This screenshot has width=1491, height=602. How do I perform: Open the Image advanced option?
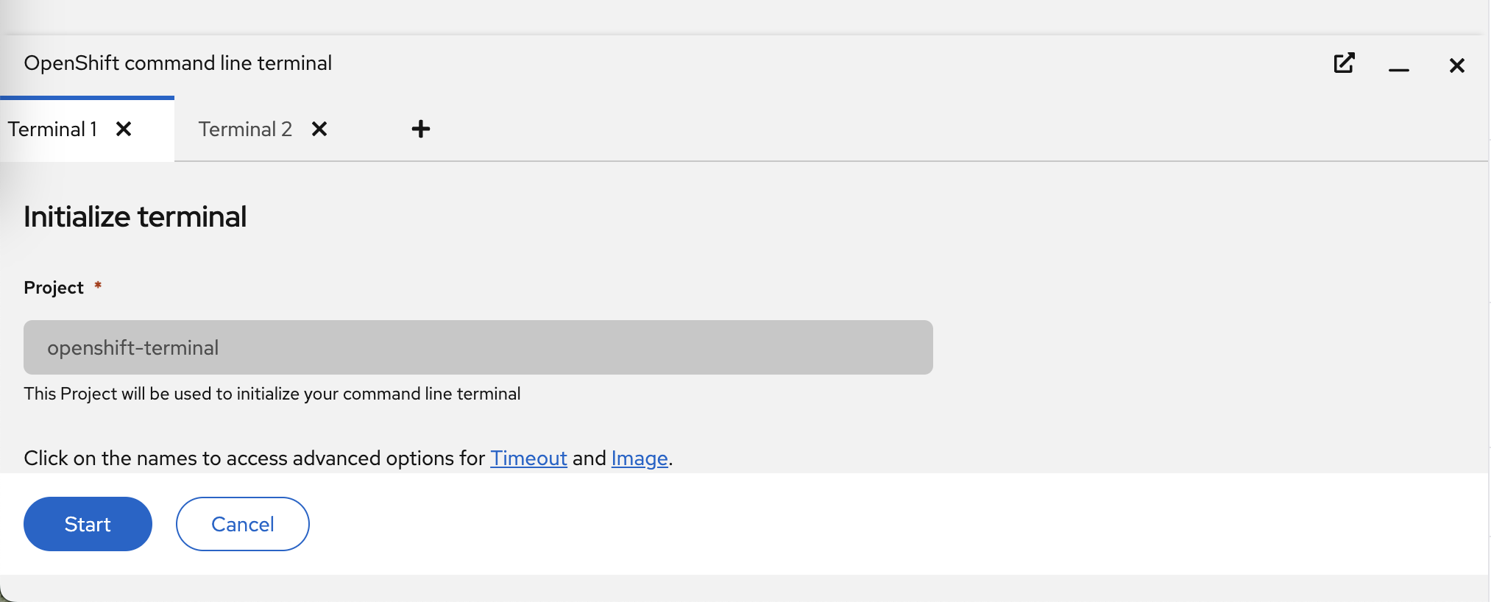click(x=639, y=458)
